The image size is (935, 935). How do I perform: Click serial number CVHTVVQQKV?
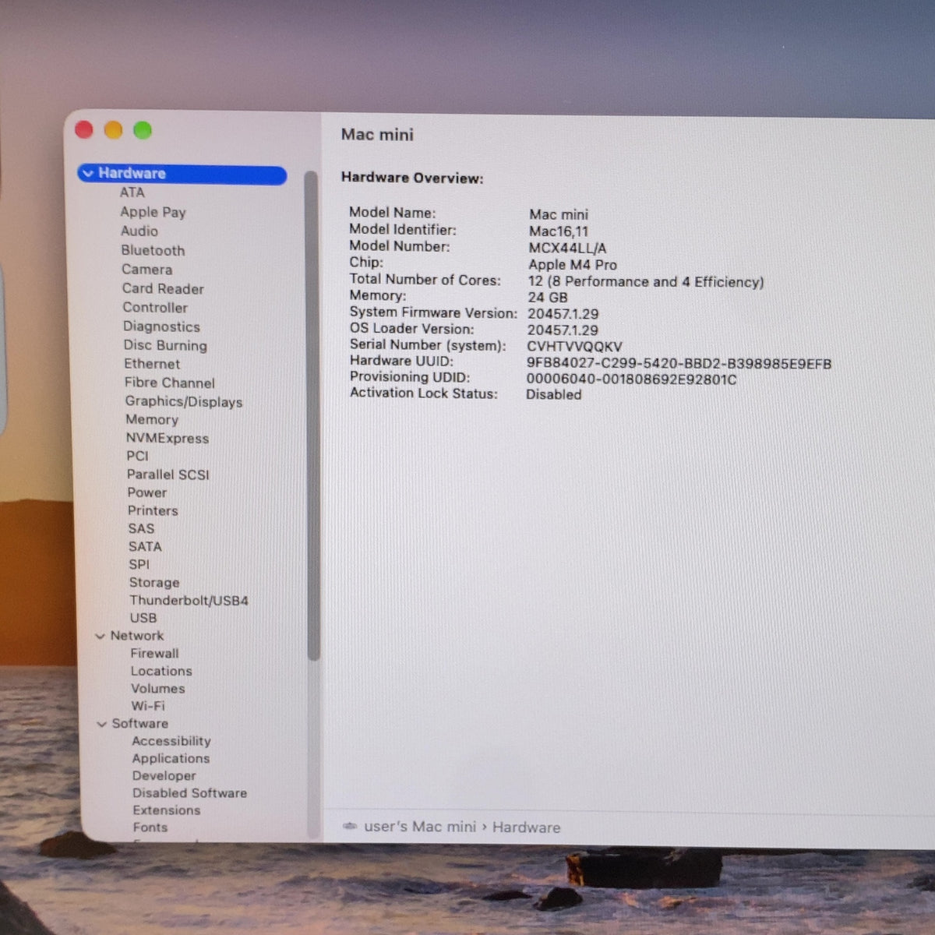(574, 347)
